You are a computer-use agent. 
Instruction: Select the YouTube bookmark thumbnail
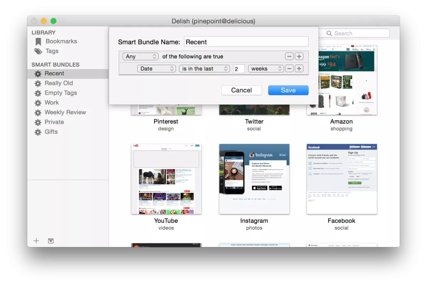coord(166,179)
